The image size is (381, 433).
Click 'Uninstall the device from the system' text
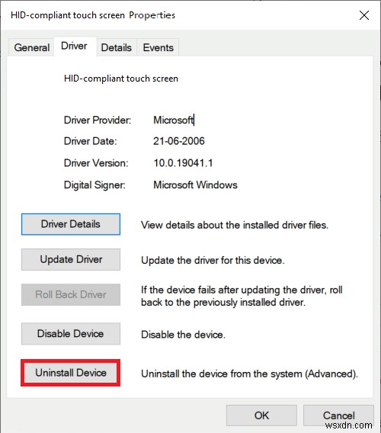pos(249,374)
